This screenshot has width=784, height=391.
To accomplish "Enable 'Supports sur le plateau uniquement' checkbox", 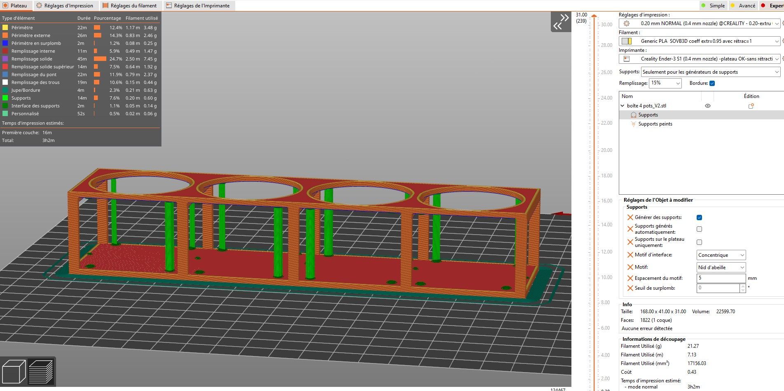I will point(699,242).
